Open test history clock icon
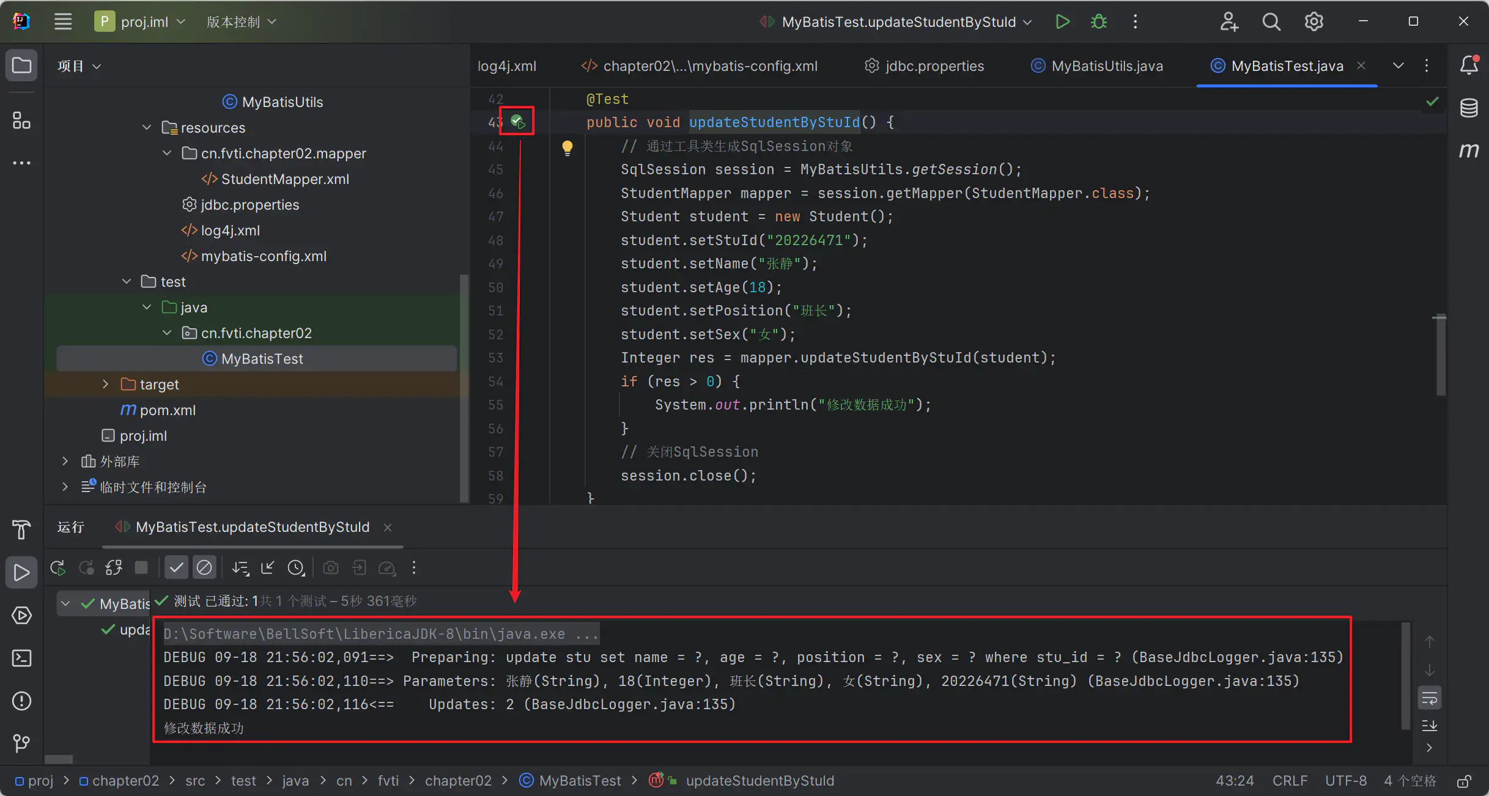Viewport: 1489px width, 796px height. click(296, 568)
